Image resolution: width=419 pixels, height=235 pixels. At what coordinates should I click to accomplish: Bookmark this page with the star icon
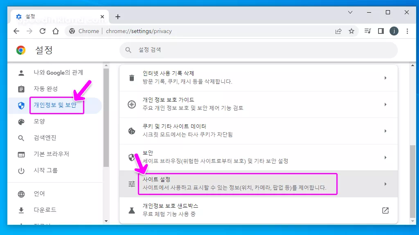[x=351, y=31]
